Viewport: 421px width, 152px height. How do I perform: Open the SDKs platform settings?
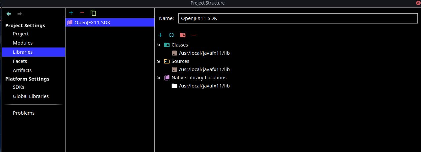[18, 87]
